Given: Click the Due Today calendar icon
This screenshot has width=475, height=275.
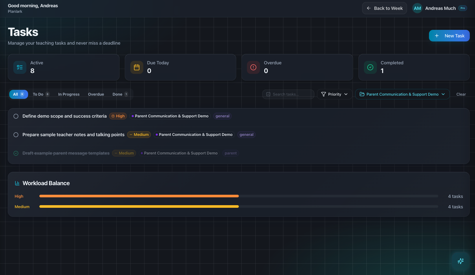Looking at the screenshot, I should tap(137, 67).
